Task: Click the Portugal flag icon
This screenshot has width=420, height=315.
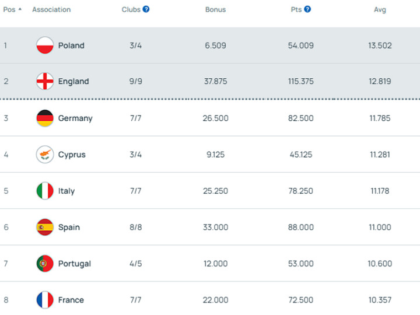Action: click(45, 264)
